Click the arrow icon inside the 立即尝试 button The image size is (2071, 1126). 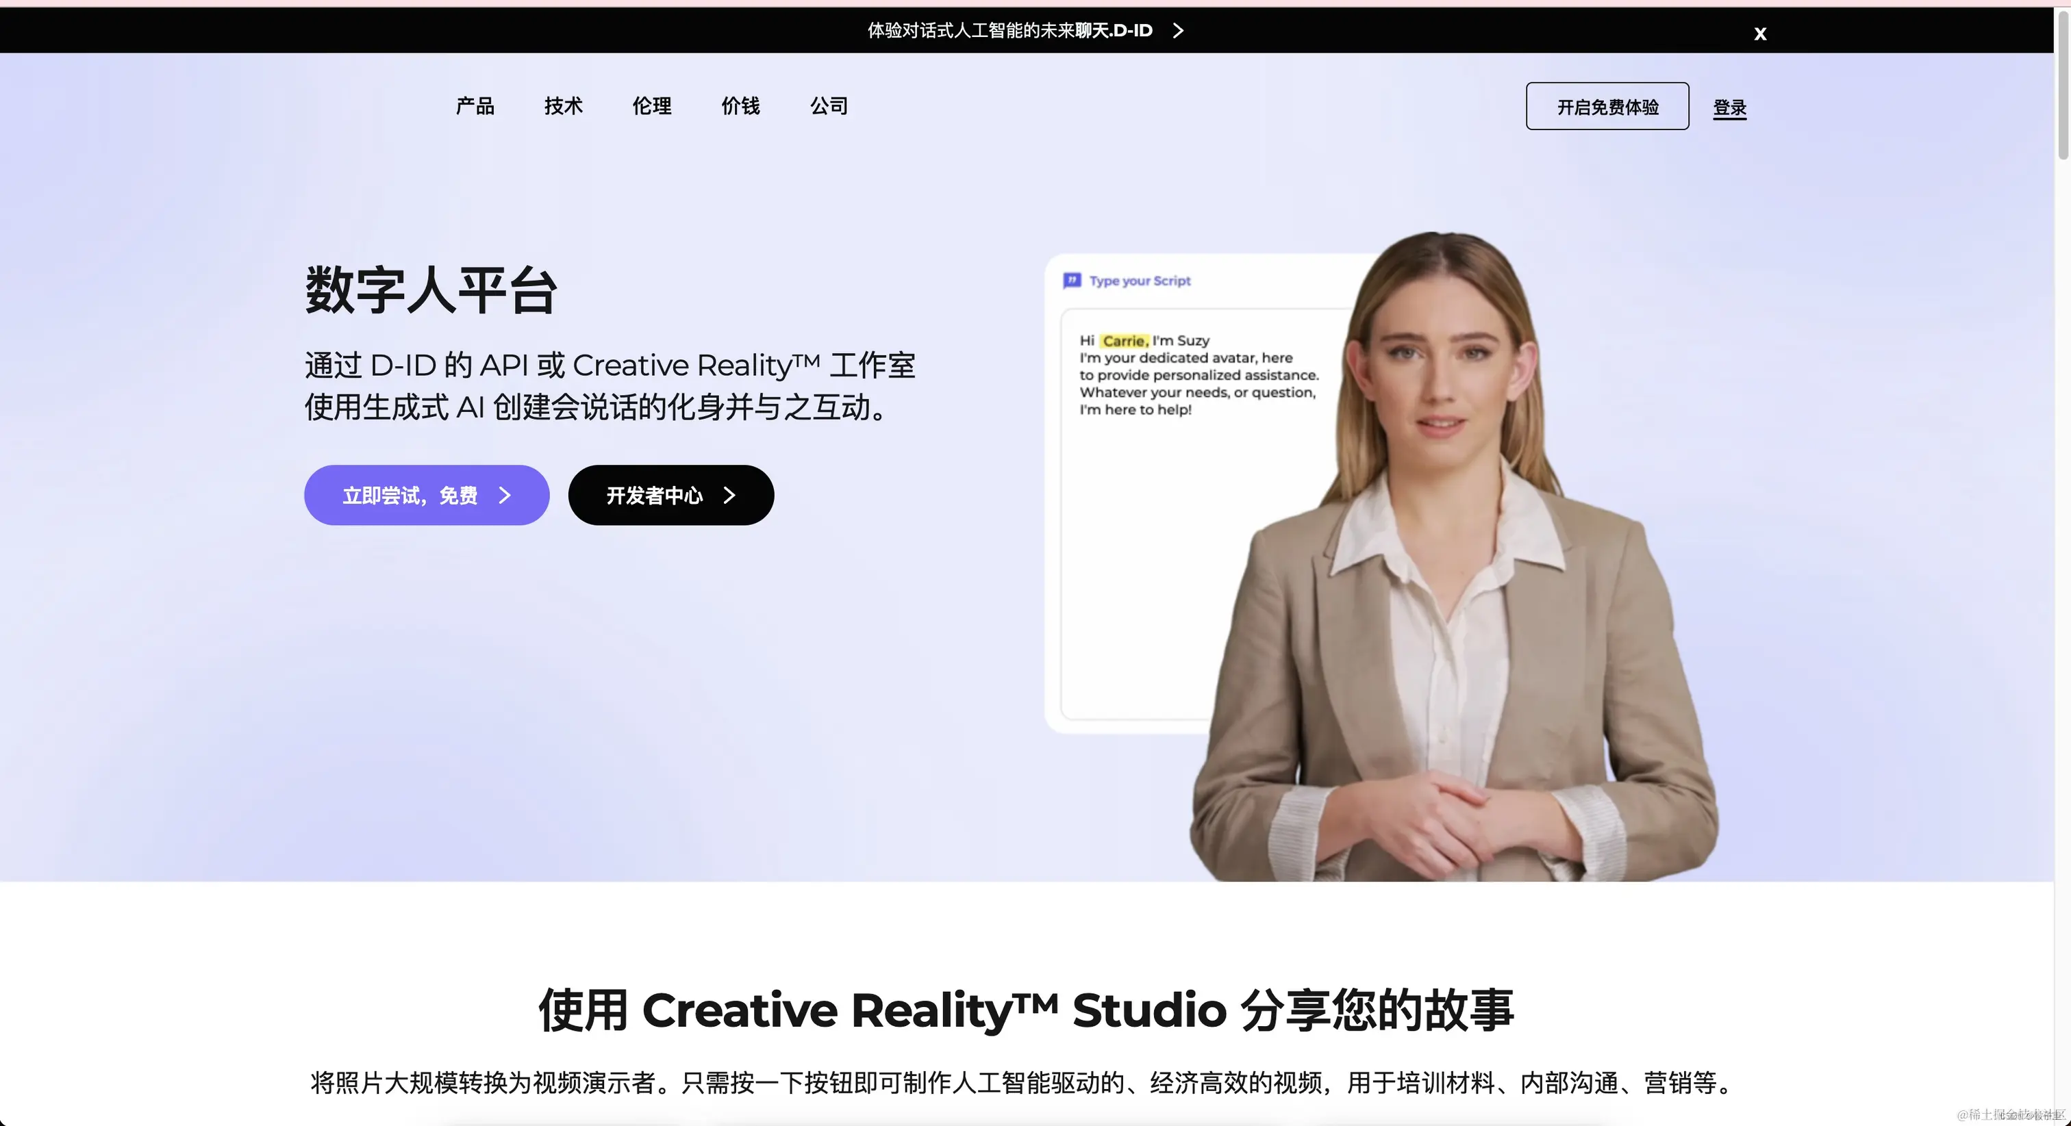point(505,496)
